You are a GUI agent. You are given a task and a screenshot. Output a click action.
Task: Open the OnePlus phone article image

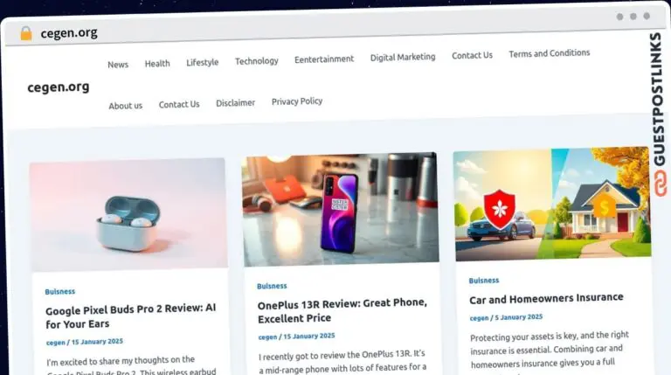tap(341, 209)
